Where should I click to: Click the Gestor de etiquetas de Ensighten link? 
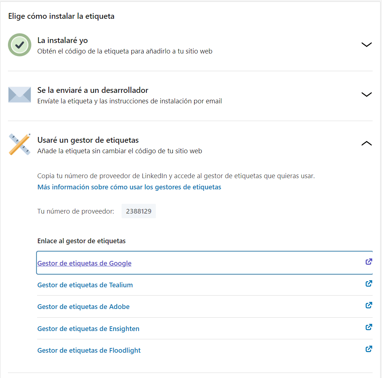[88, 328]
